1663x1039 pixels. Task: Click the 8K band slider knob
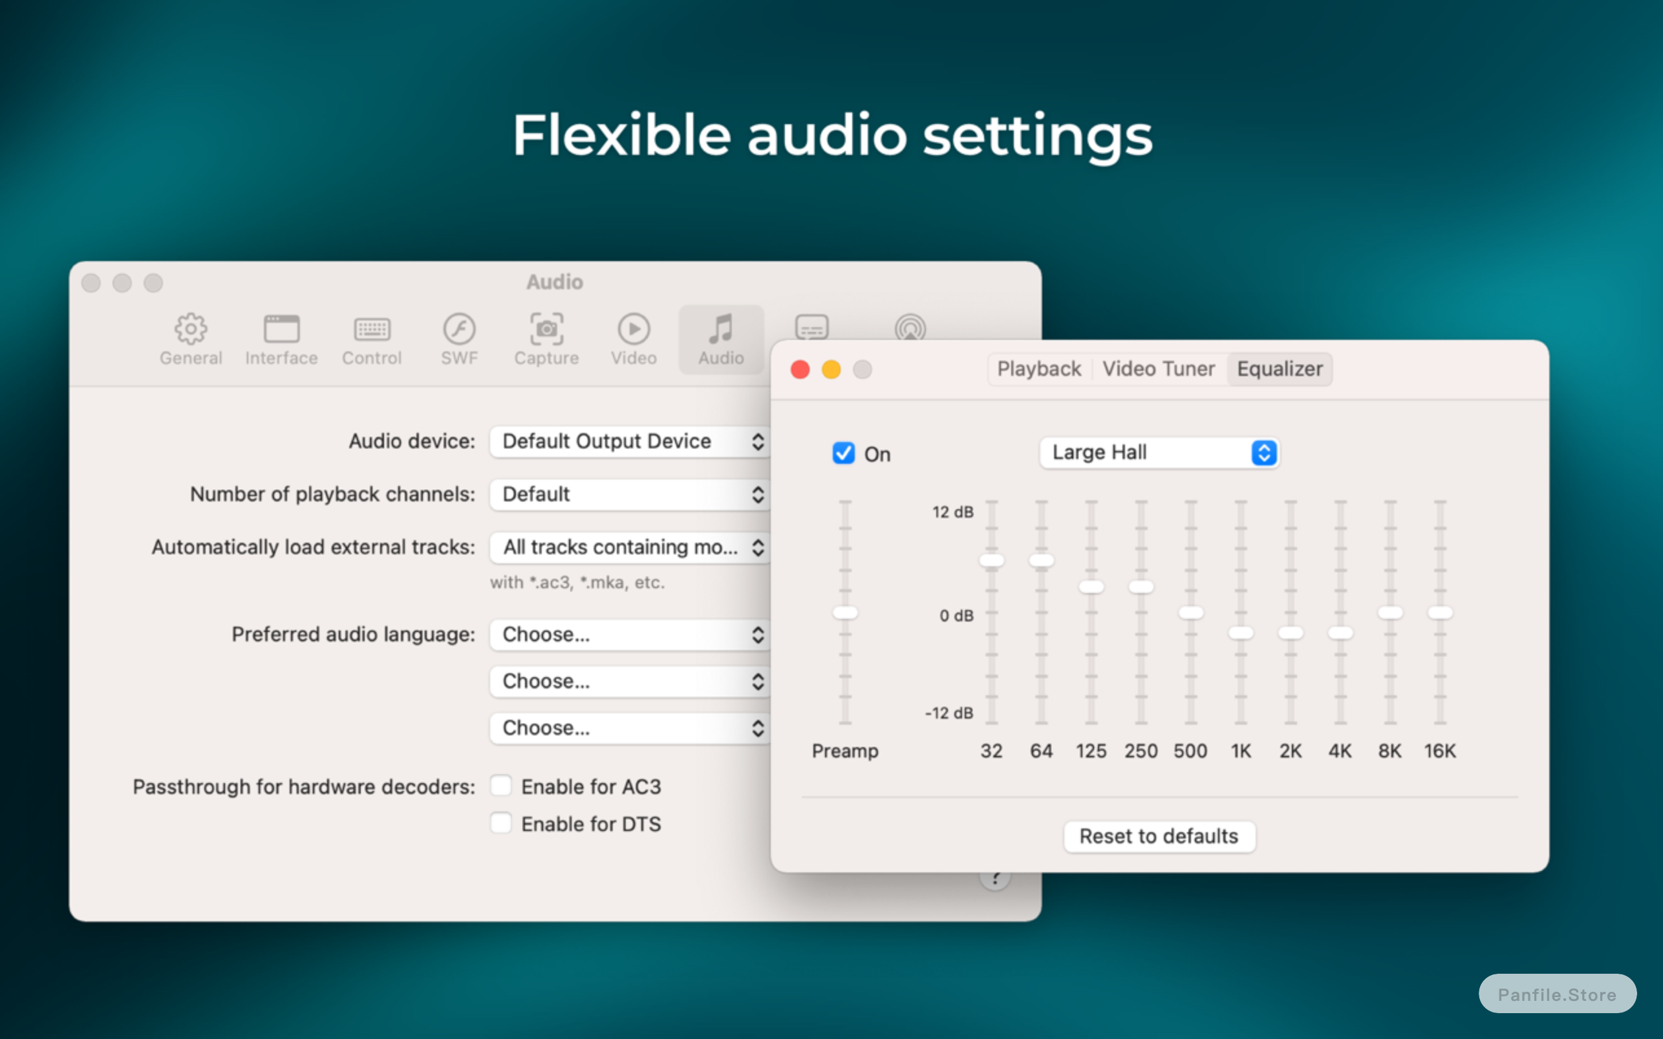click(1390, 613)
